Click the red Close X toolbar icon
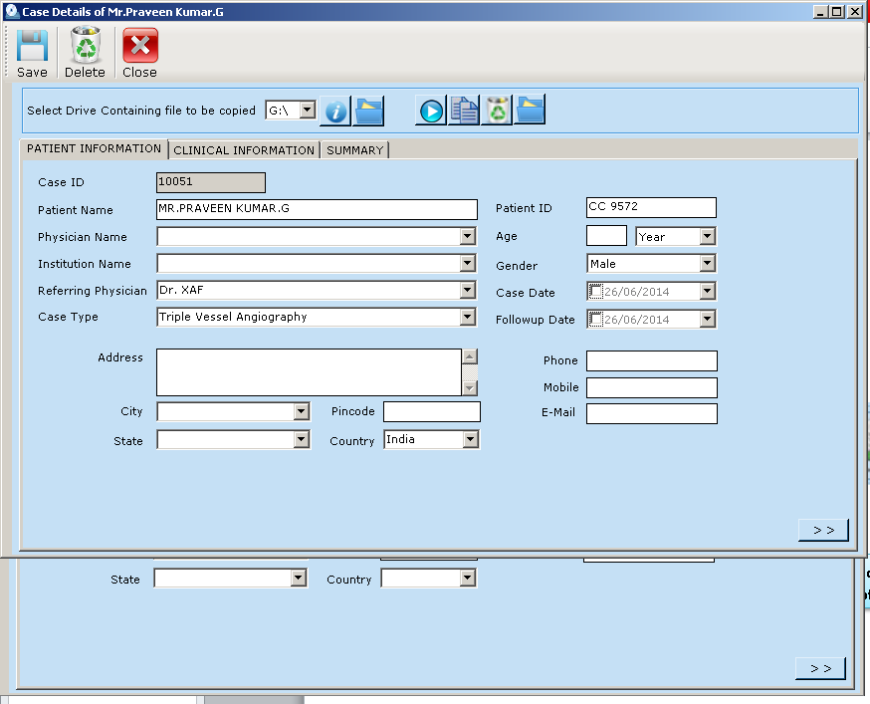Screen dimensions: 870x704 pyautogui.click(x=139, y=46)
